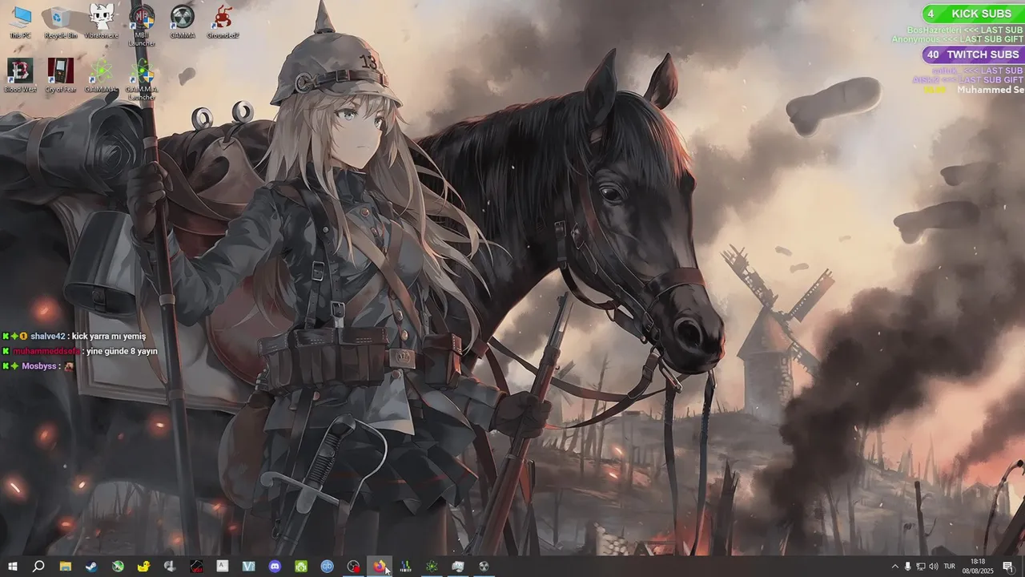Open the green equalizer bars taskbar icon
Screen dimensions: 1025x577
[x=405, y=567]
